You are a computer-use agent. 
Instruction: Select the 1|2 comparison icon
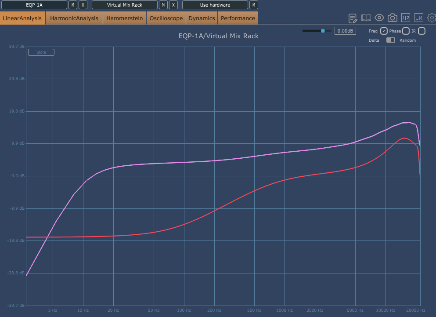(406, 18)
